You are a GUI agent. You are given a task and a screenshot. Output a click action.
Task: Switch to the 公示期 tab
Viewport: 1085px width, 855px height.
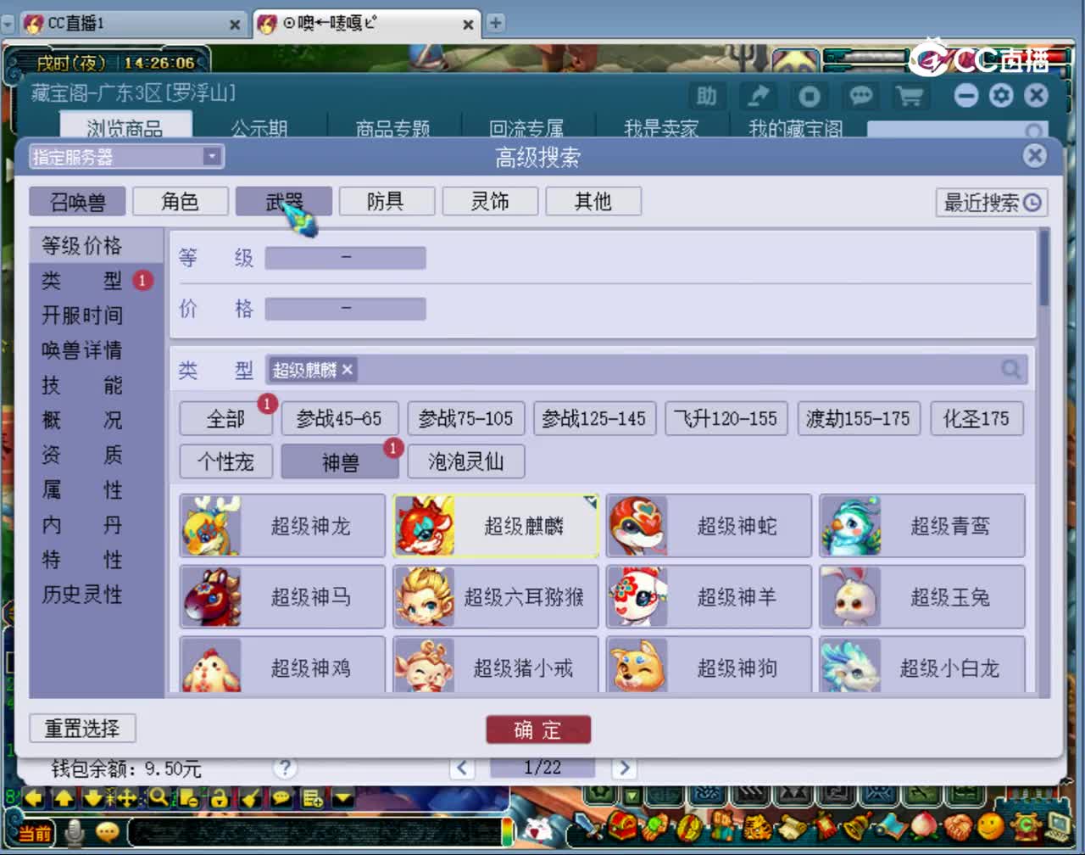pyautogui.click(x=259, y=129)
